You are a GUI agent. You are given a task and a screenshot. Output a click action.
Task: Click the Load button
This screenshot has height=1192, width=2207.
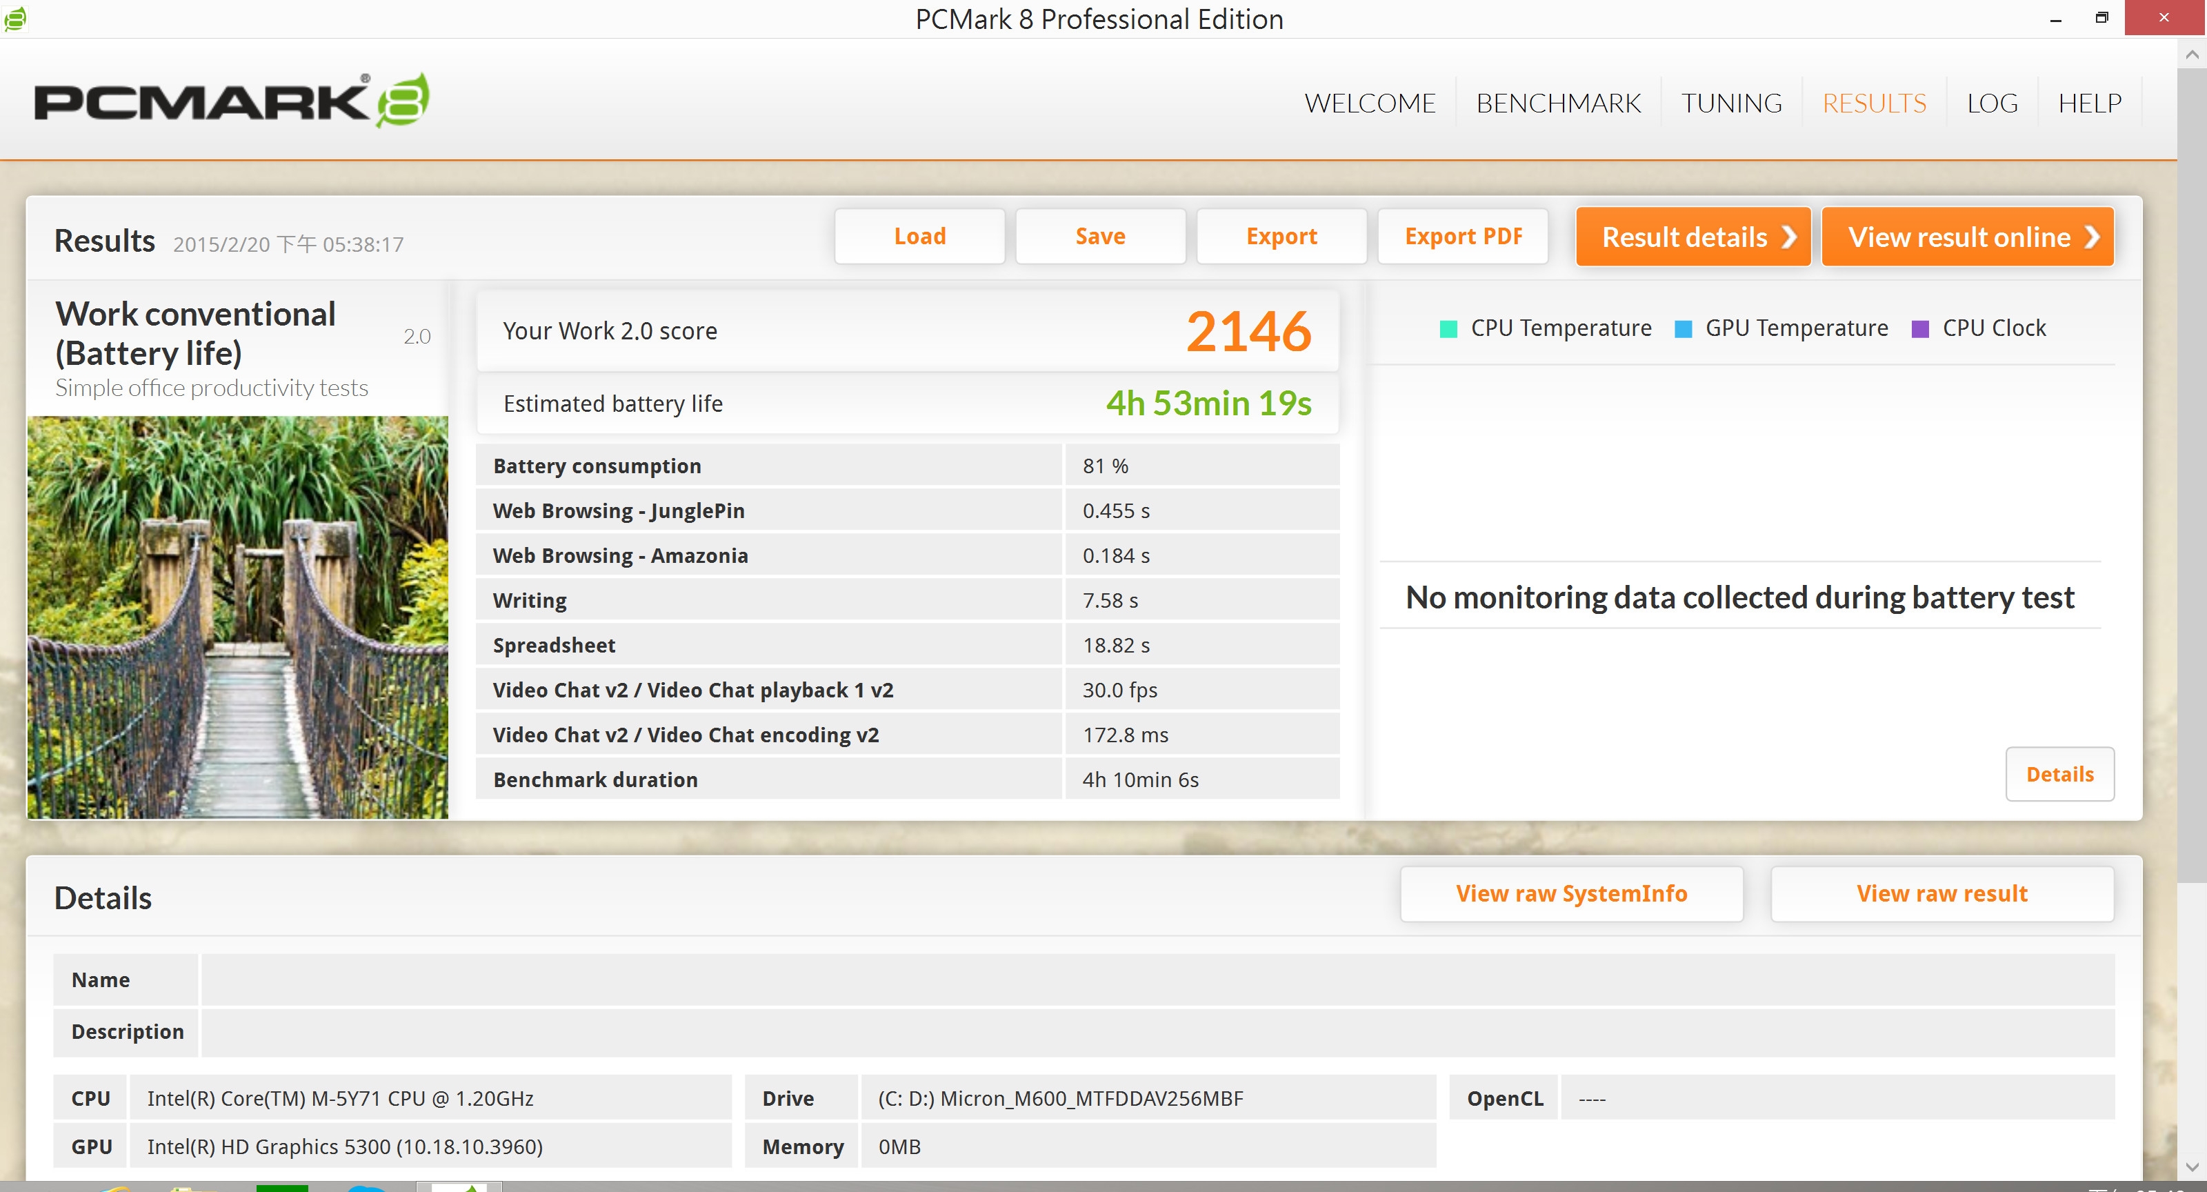click(919, 237)
